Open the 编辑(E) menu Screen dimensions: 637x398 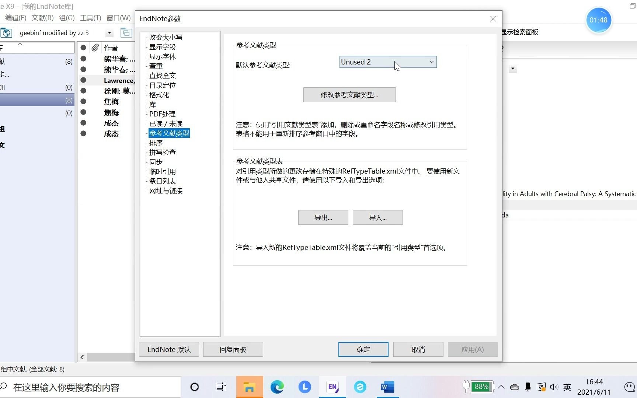[15, 18]
